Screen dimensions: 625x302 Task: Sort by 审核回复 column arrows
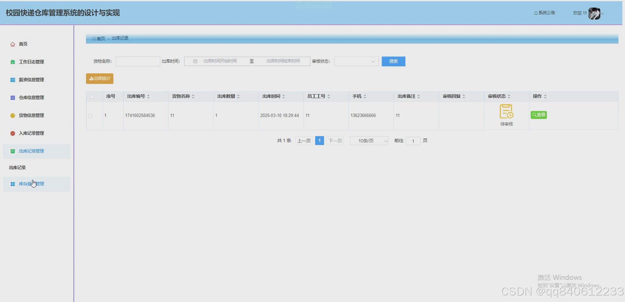click(464, 97)
